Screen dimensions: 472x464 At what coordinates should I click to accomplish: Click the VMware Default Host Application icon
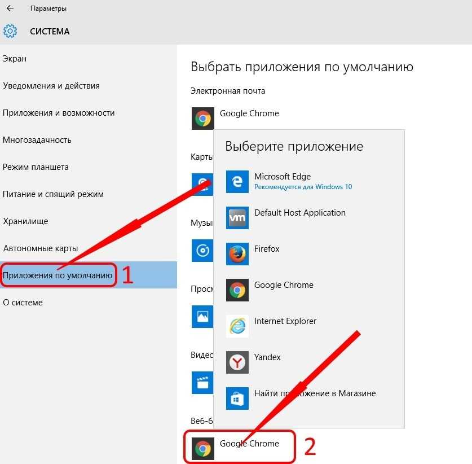[x=237, y=218]
